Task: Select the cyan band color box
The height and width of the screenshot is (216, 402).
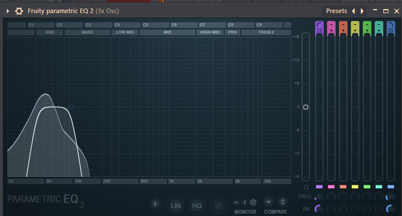Action: click(x=379, y=187)
